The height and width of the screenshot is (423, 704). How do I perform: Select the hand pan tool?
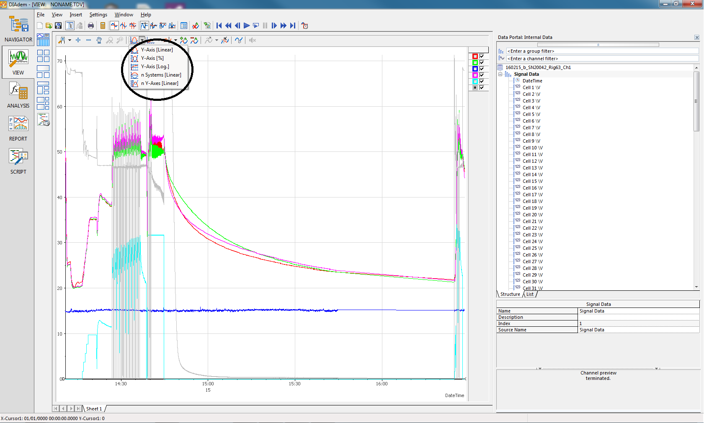pos(99,40)
